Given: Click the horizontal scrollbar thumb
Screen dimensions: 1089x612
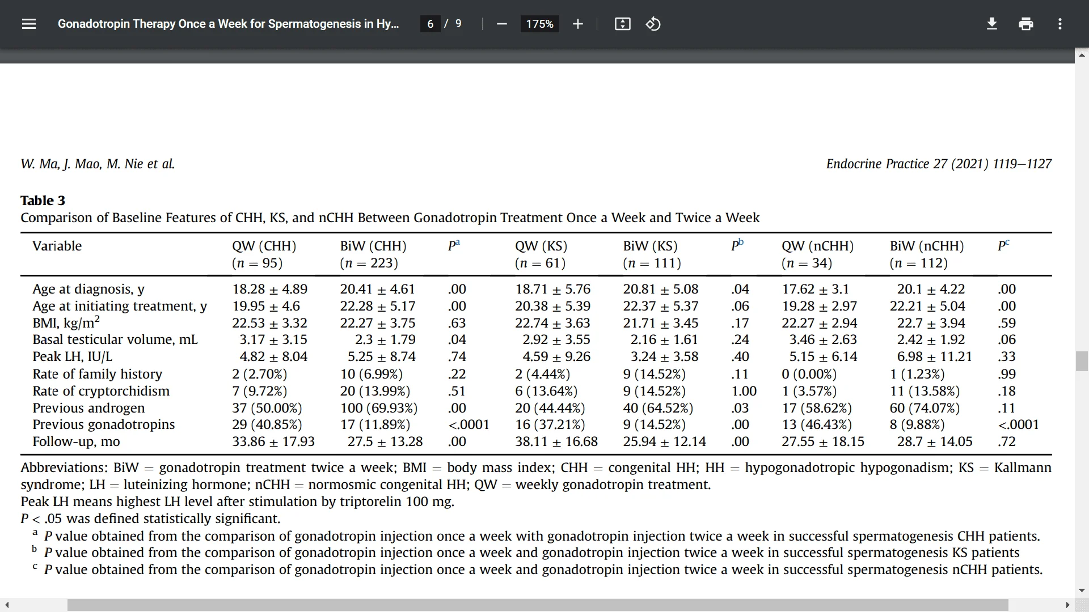Looking at the screenshot, I should click(538, 605).
